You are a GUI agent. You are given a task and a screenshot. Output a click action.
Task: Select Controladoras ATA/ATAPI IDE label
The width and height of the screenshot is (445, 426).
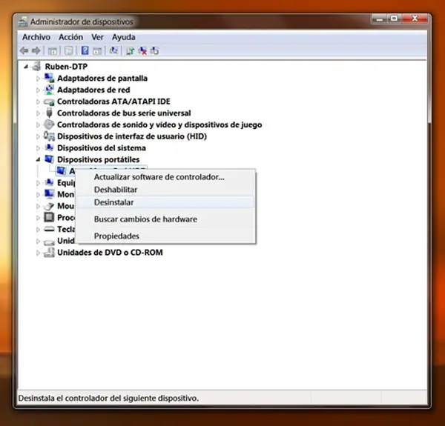113,101
